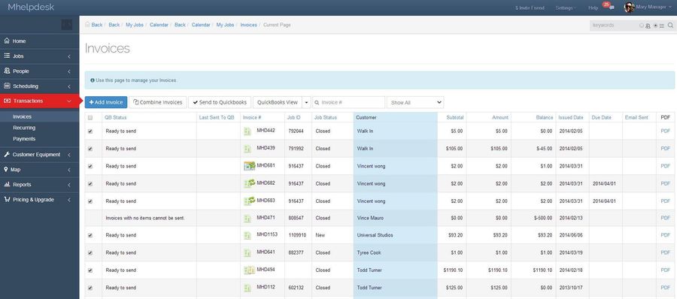
Task: Click the Mhelpdesk logo text
Action: pos(31,7)
